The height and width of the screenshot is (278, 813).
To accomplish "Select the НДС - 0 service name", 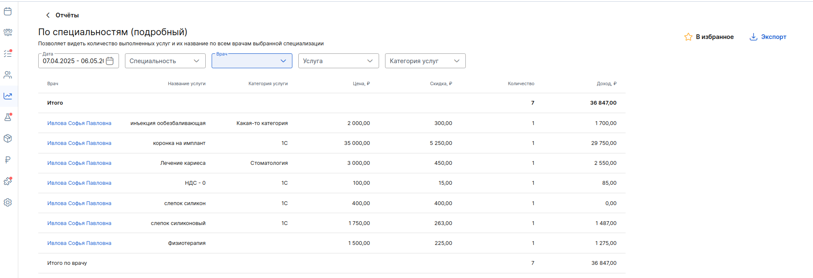I will click(x=195, y=183).
